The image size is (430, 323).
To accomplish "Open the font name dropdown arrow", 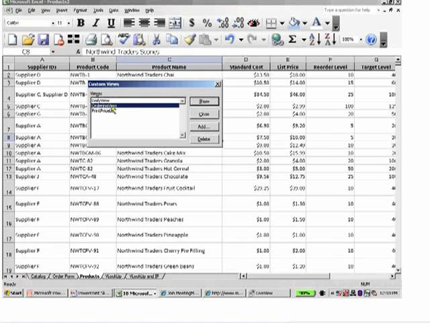I will [x=53, y=24].
